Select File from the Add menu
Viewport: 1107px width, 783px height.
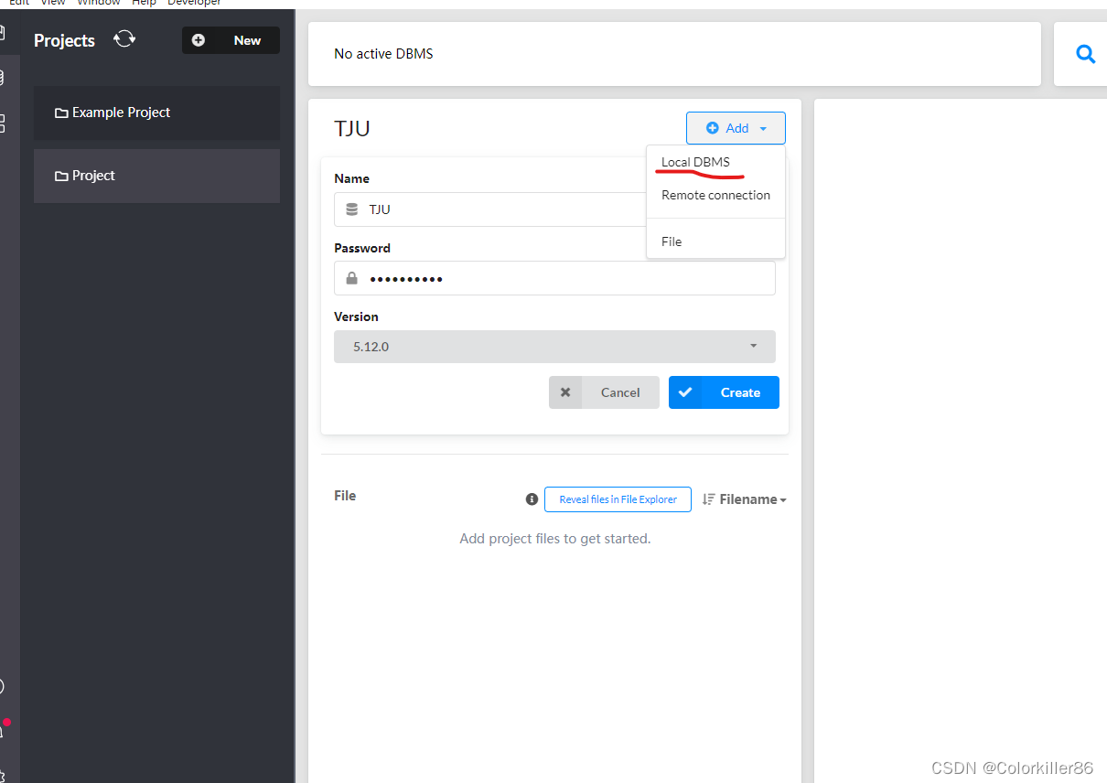672,241
